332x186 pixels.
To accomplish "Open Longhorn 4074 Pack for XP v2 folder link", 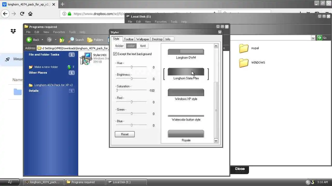I will pos(53,85).
